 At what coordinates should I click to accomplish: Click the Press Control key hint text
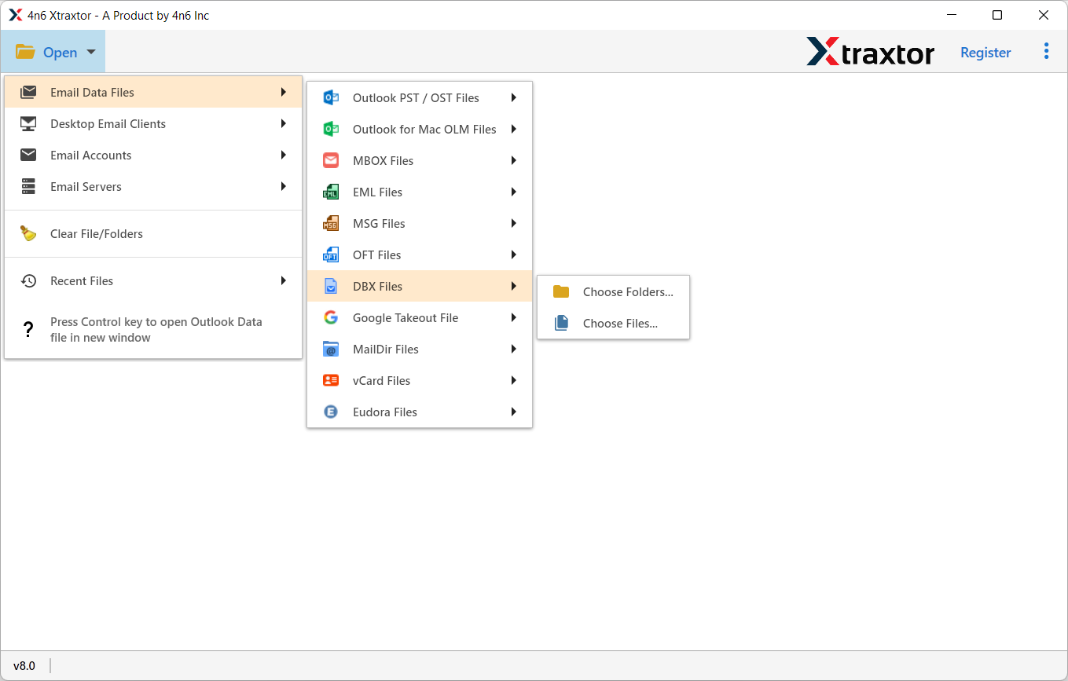(x=156, y=329)
